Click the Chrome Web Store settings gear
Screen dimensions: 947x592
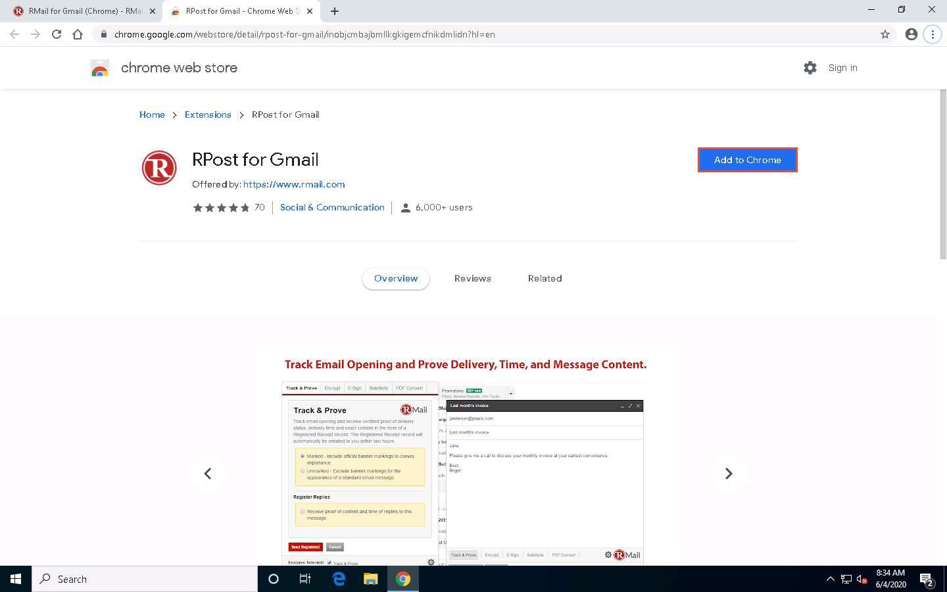(x=810, y=68)
